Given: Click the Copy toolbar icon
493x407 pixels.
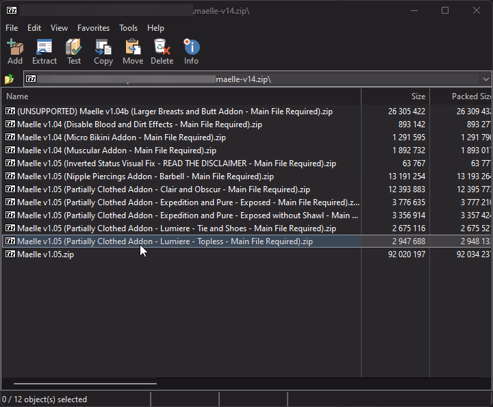Looking at the screenshot, I should 103,48.
